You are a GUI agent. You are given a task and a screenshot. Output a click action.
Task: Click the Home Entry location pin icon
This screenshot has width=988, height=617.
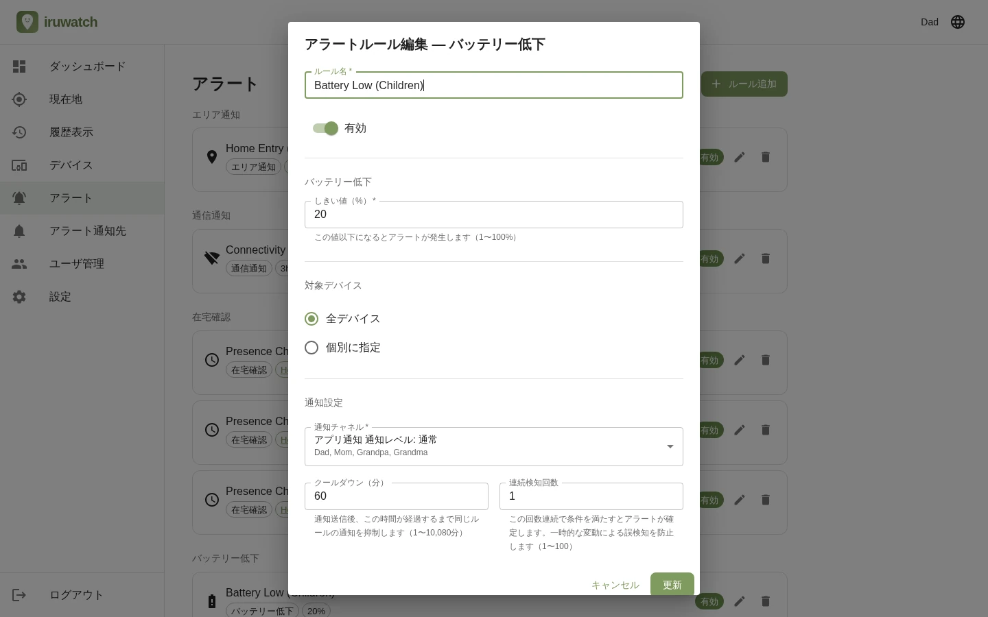click(212, 157)
